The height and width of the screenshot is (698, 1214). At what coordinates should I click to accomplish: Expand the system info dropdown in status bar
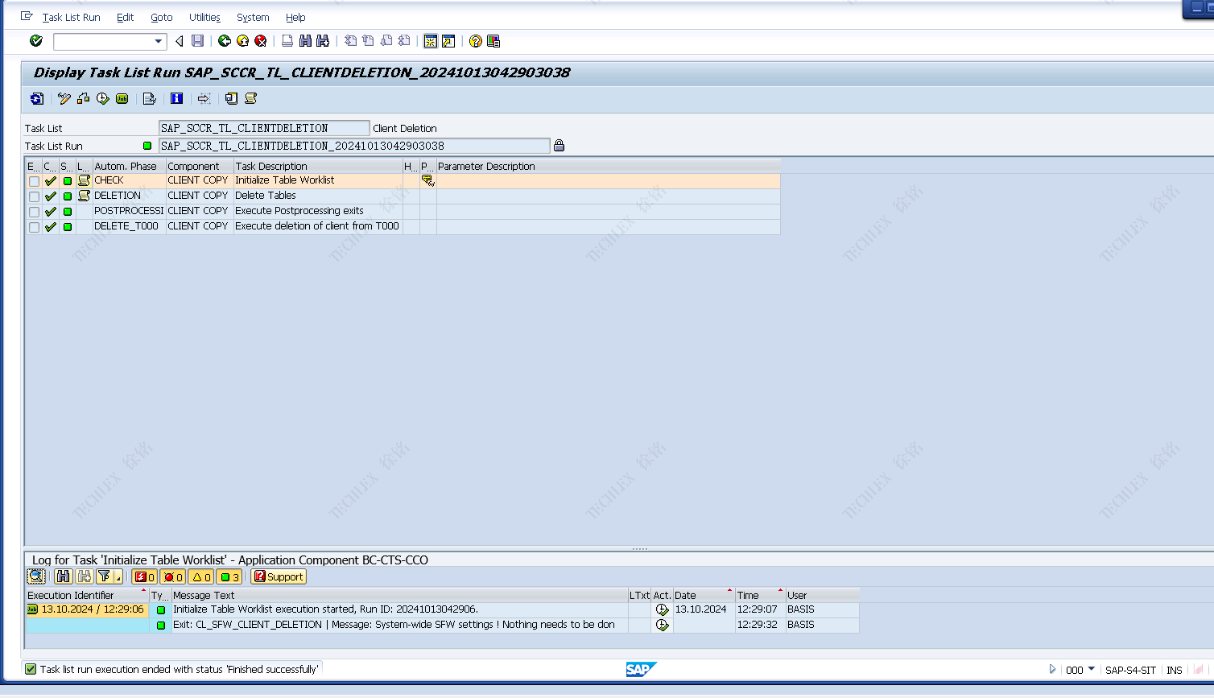[1092, 669]
